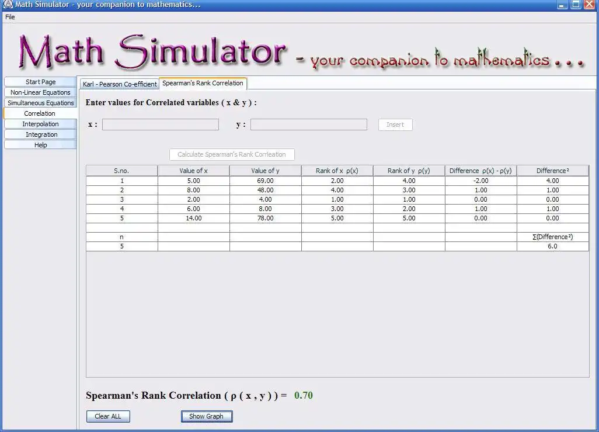Select x value cell 14.00
The height and width of the screenshot is (432, 599).
point(194,218)
